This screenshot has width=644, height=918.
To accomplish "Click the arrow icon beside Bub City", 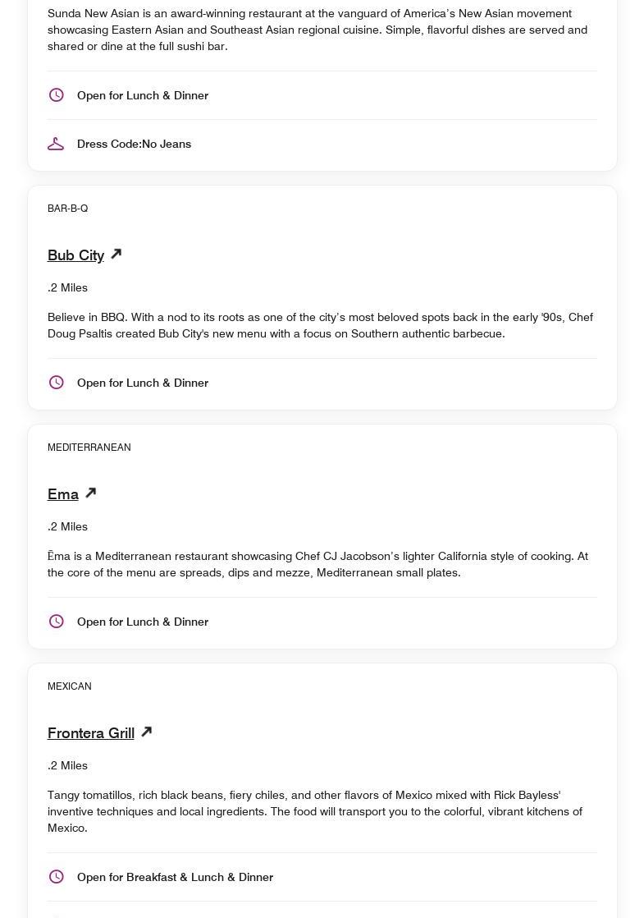I will (116, 254).
